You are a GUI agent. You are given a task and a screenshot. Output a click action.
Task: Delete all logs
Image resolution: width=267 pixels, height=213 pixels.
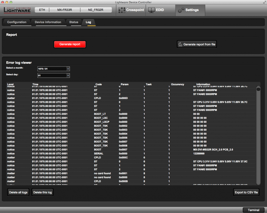tap(18, 192)
